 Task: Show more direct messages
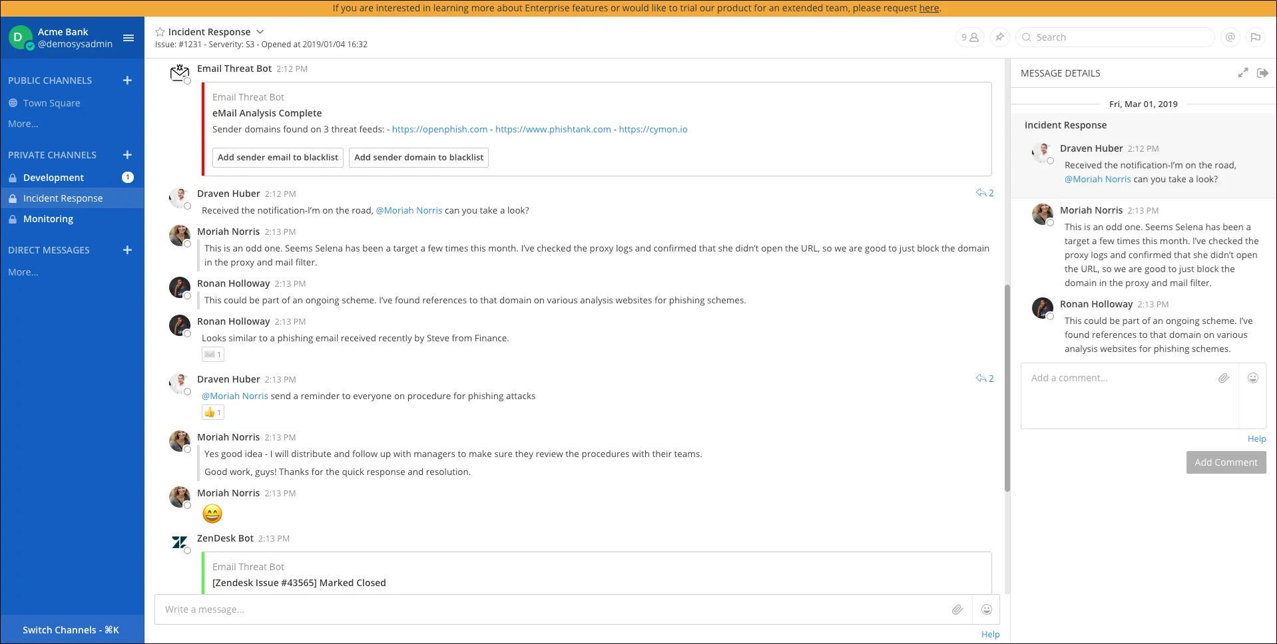tap(23, 272)
